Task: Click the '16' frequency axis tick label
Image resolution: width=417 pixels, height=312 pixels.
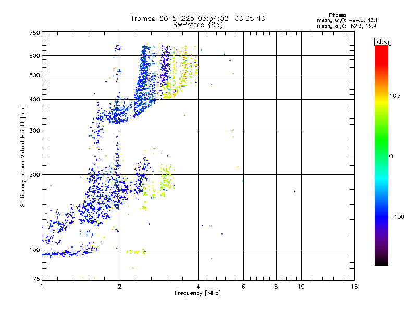Action: tap(354, 287)
